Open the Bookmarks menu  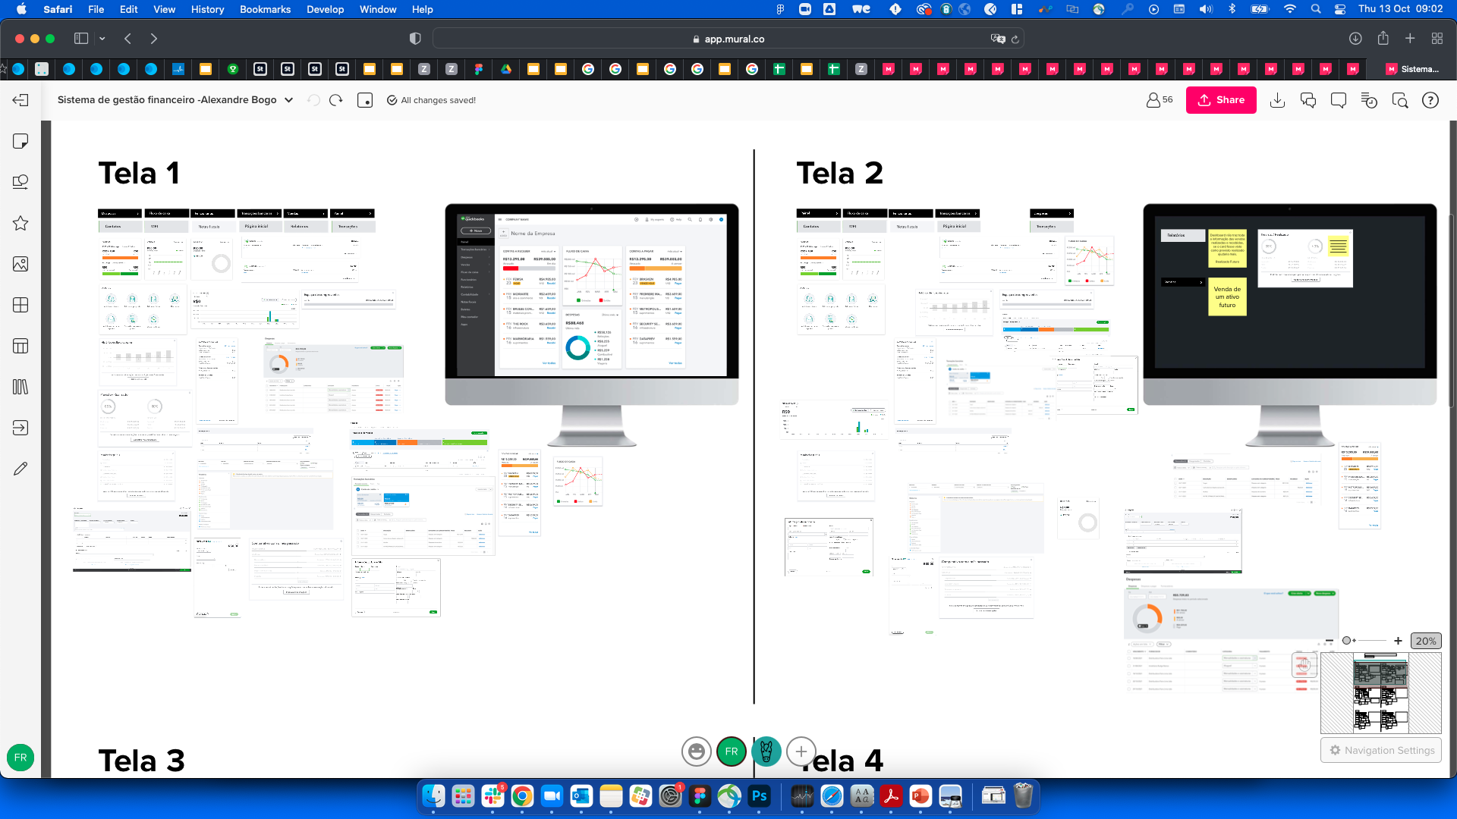coord(265,9)
